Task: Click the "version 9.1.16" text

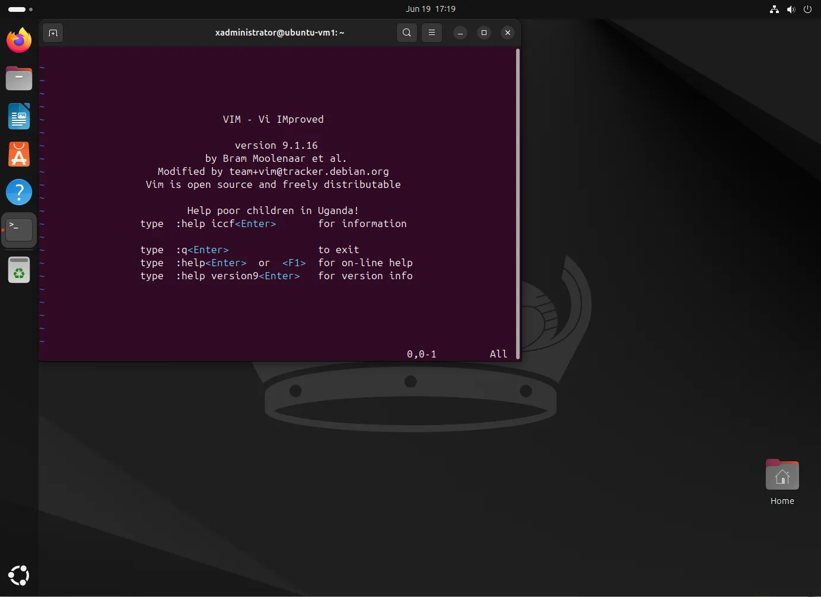Action: pos(276,145)
